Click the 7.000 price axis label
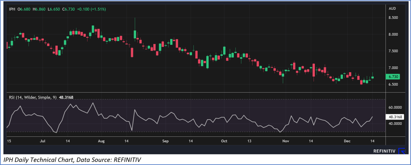This screenshot has height=165, width=411. tap(393, 68)
